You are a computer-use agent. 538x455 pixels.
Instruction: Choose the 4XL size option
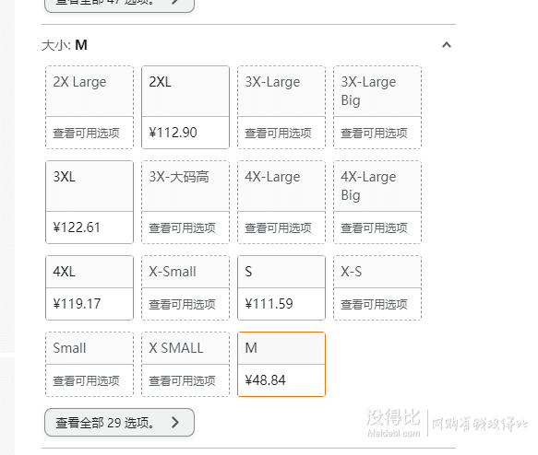pos(90,287)
